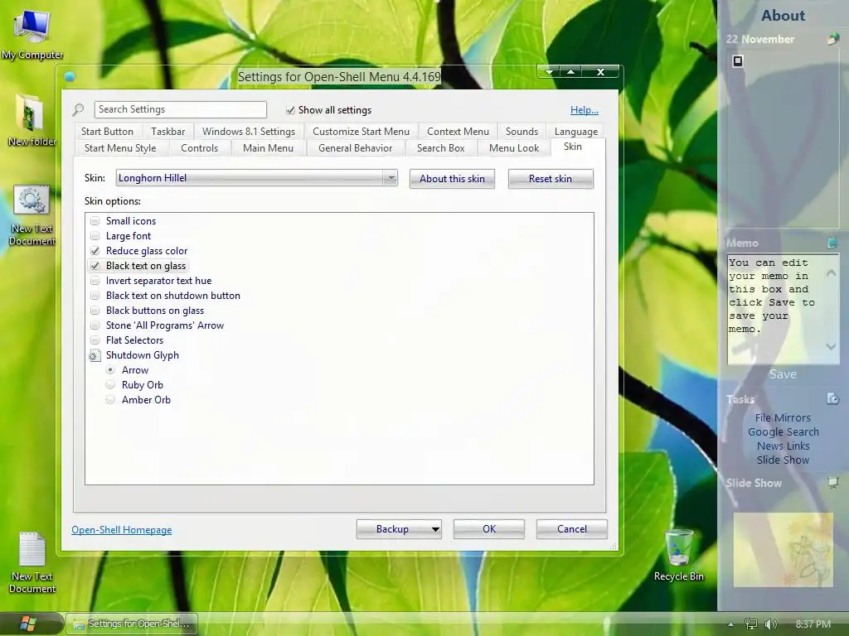Open File Mirrors sidebar link
849x636 pixels.
(x=783, y=417)
